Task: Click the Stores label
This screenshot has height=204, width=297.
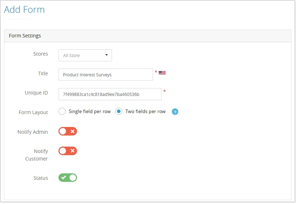Action: pyautogui.click(x=41, y=54)
